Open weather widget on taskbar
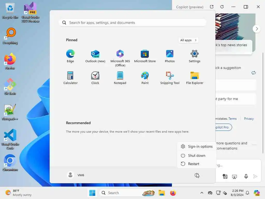Screen dimensions: 265x199 point(18,193)
